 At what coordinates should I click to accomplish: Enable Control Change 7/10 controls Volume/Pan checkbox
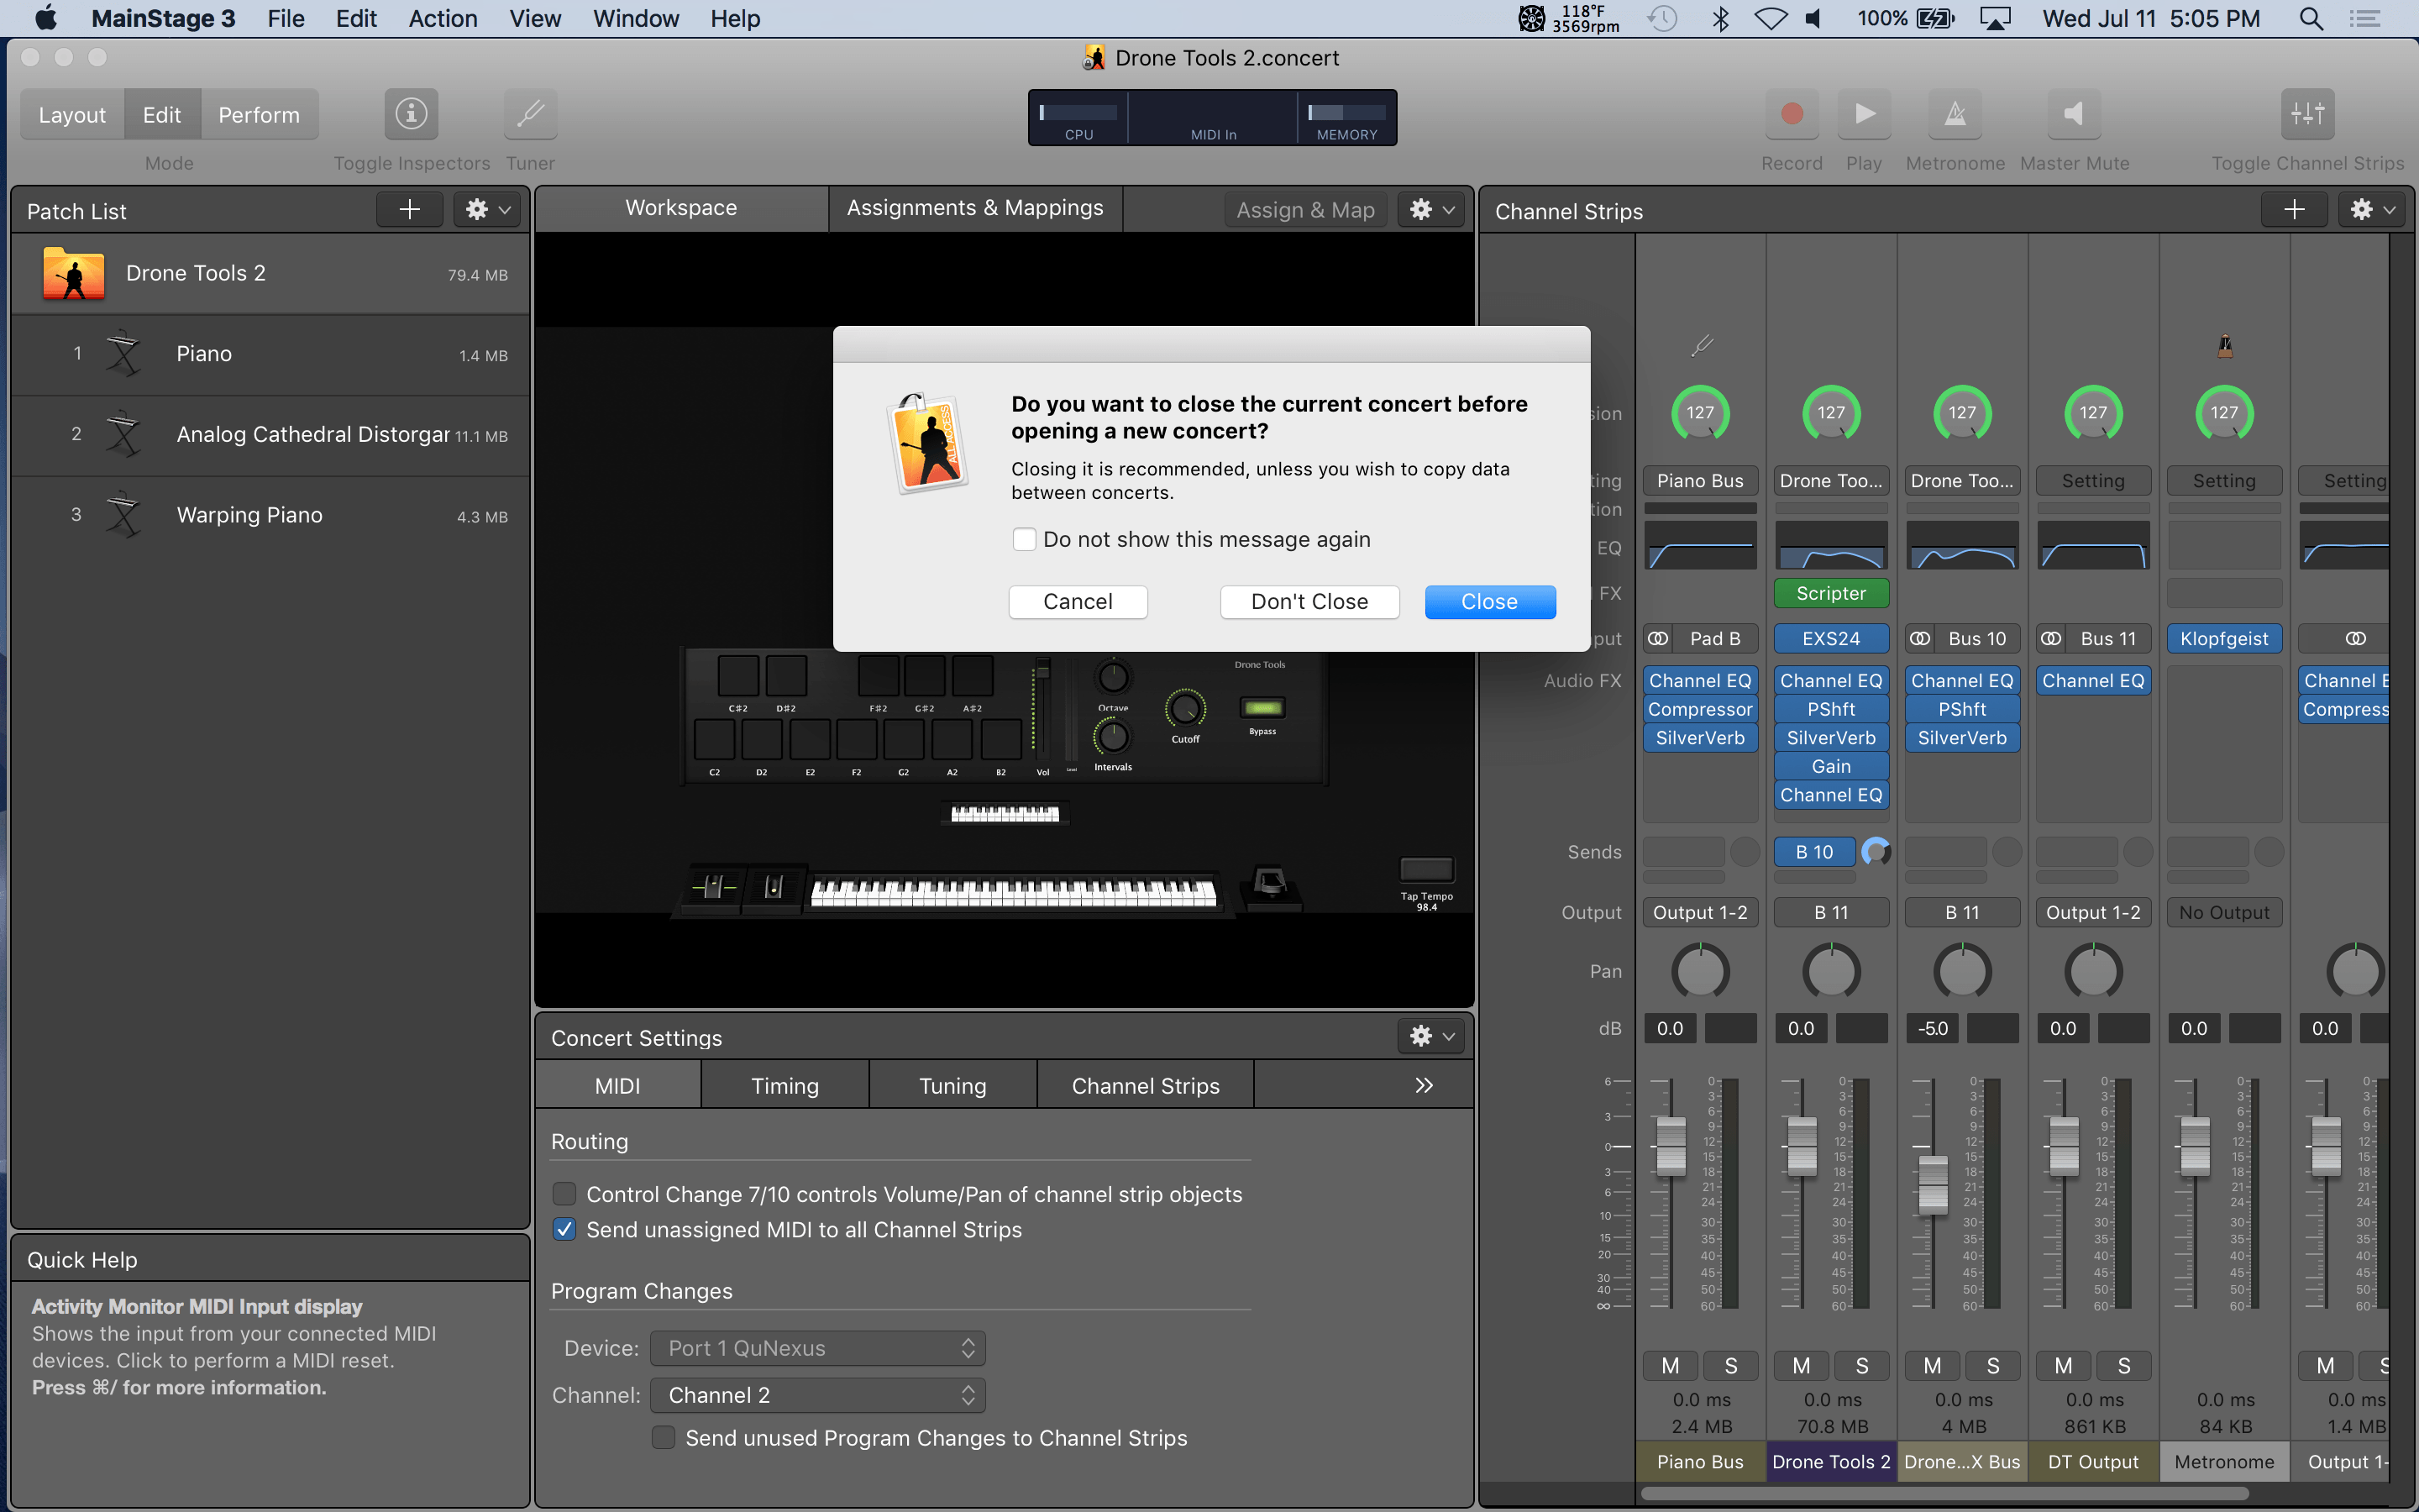pyautogui.click(x=564, y=1194)
